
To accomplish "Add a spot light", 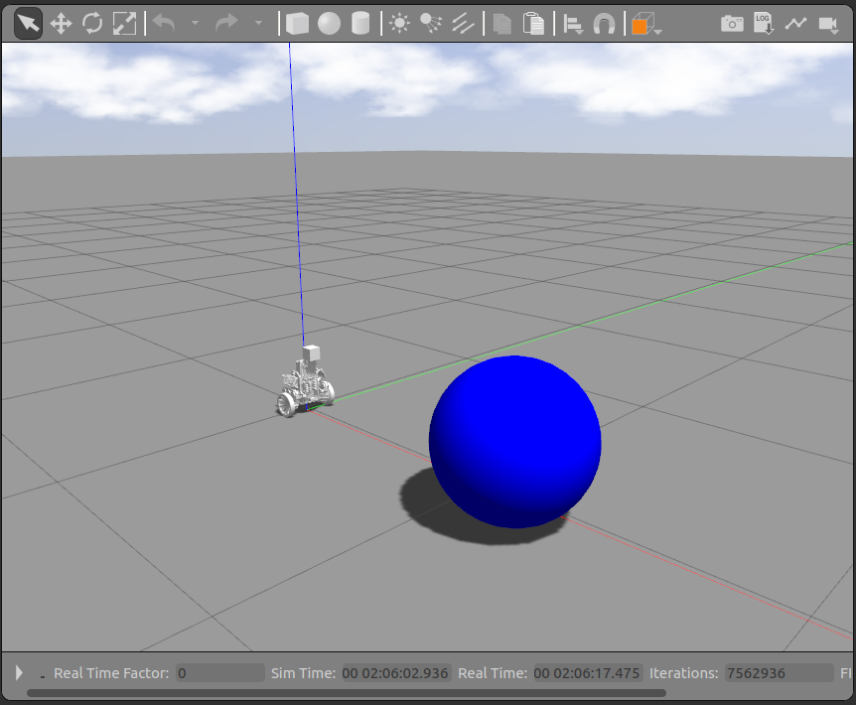I will point(431,24).
